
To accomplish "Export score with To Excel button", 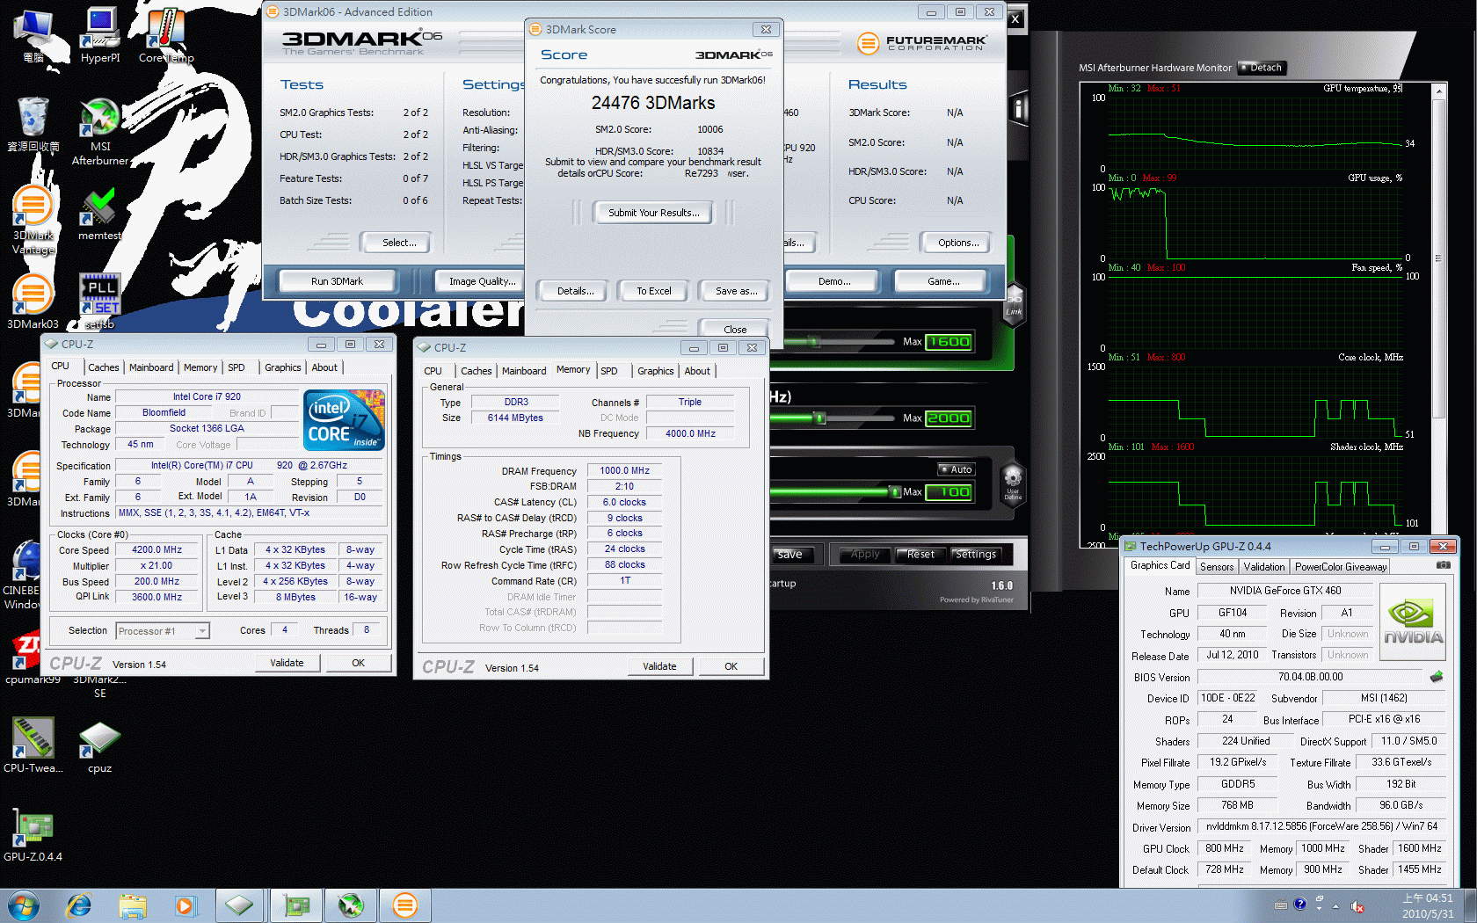I will [654, 291].
